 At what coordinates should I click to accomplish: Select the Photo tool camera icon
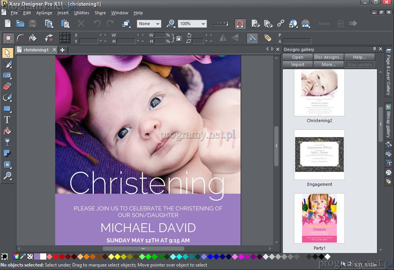pyautogui.click(x=7, y=75)
